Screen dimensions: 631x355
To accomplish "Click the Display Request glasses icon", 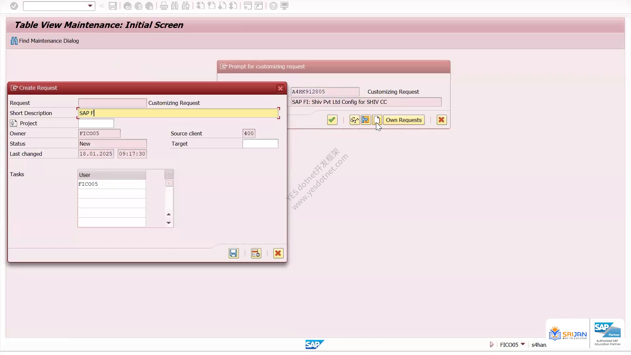I will [354, 120].
